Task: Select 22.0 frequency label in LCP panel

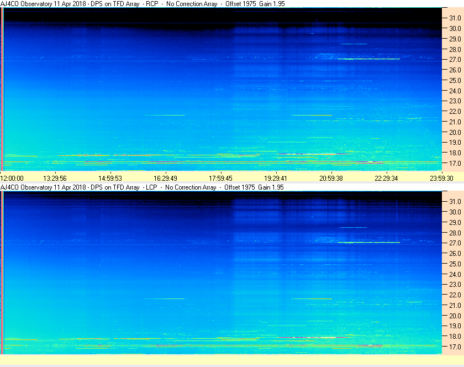Action: pos(455,295)
